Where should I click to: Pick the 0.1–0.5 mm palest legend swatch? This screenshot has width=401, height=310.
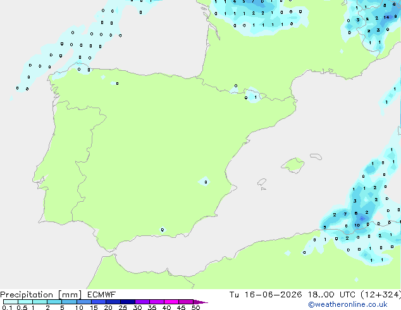click(x=11, y=302)
